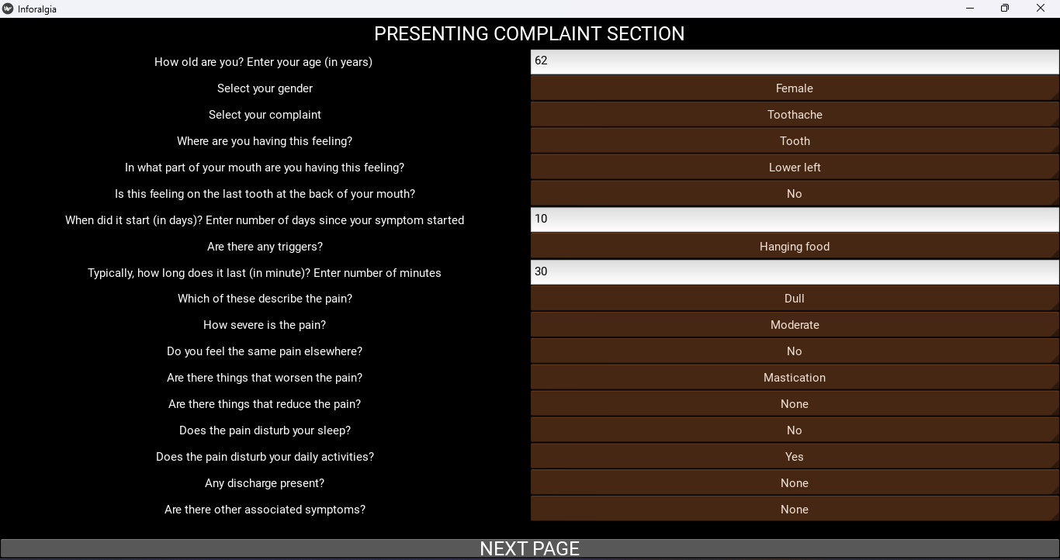The width and height of the screenshot is (1060, 560).
Task: Open the discharge present dropdown
Action: (x=794, y=483)
